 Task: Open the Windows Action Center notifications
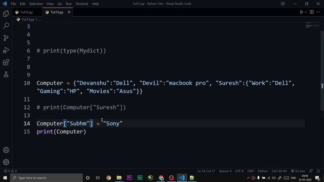tap(317, 178)
